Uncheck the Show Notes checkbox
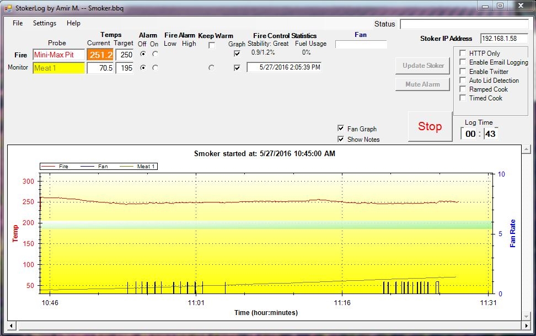 point(341,139)
